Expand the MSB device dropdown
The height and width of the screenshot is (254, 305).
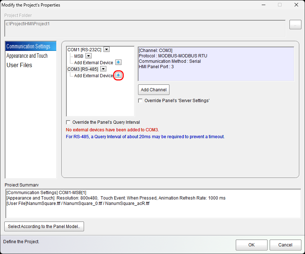[x=88, y=56]
